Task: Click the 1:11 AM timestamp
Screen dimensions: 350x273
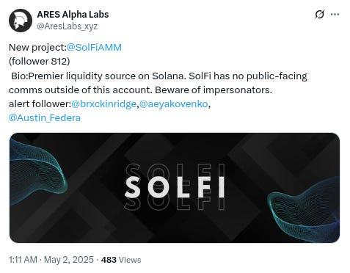Action: click(23, 260)
